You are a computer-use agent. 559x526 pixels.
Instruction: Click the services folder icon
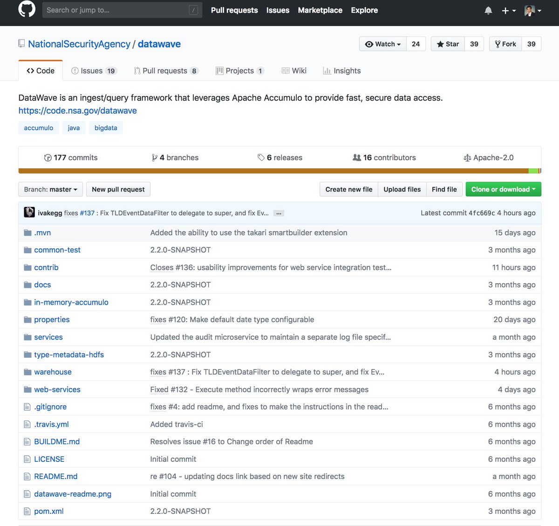point(27,337)
